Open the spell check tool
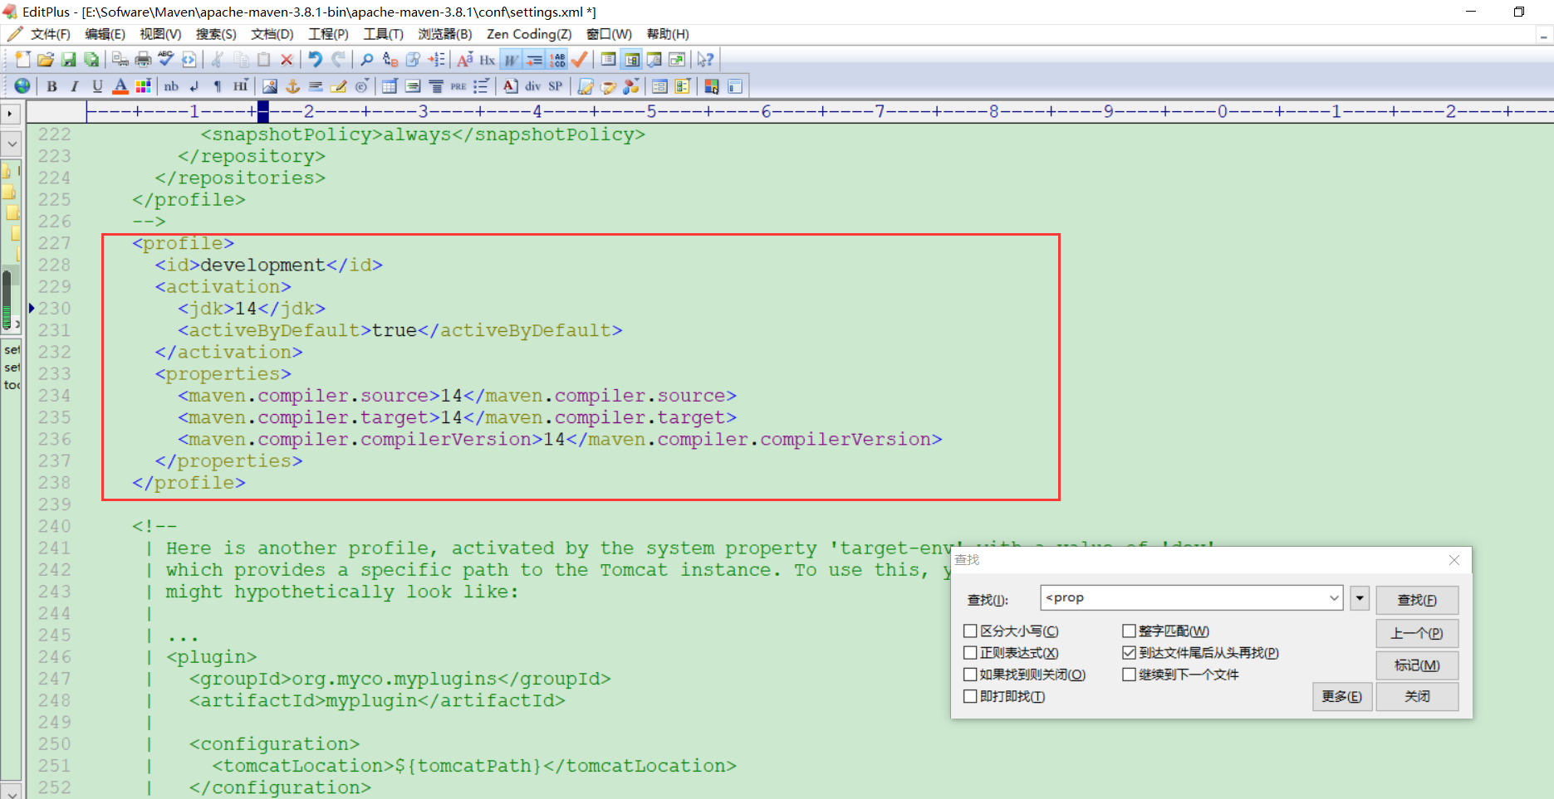Viewport: 1554px width, 799px height. pos(165,59)
